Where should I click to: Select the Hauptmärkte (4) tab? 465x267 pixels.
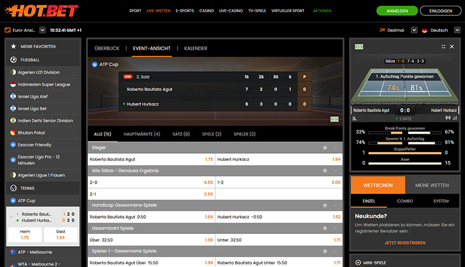(142, 134)
